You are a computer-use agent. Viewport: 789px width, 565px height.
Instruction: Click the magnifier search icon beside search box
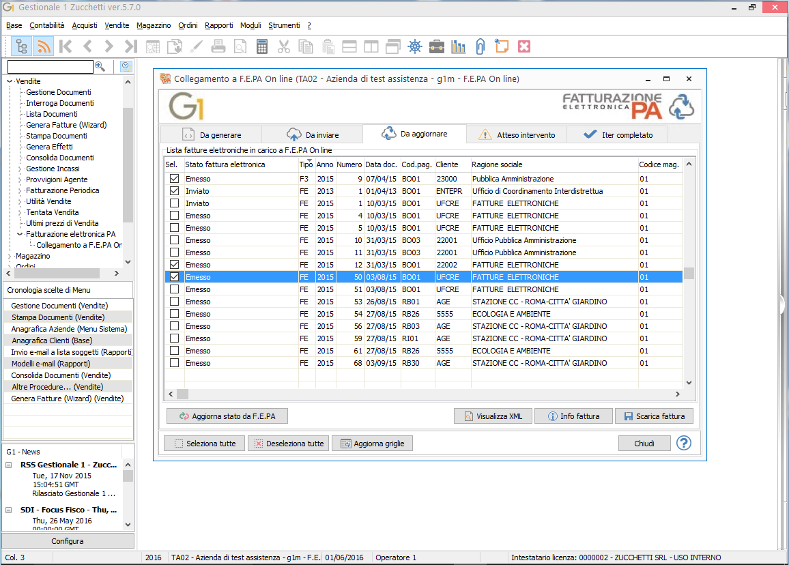[100, 66]
